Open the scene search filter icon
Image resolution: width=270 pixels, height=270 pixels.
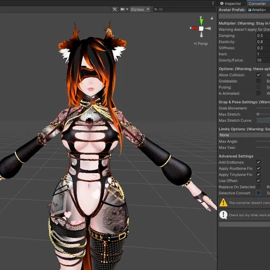pyautogui.click(x=156, y=9)
